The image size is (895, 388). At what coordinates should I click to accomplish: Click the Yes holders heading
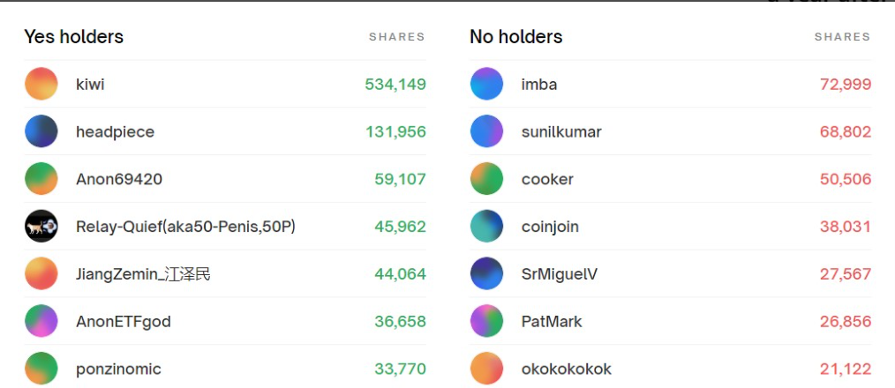73,37
